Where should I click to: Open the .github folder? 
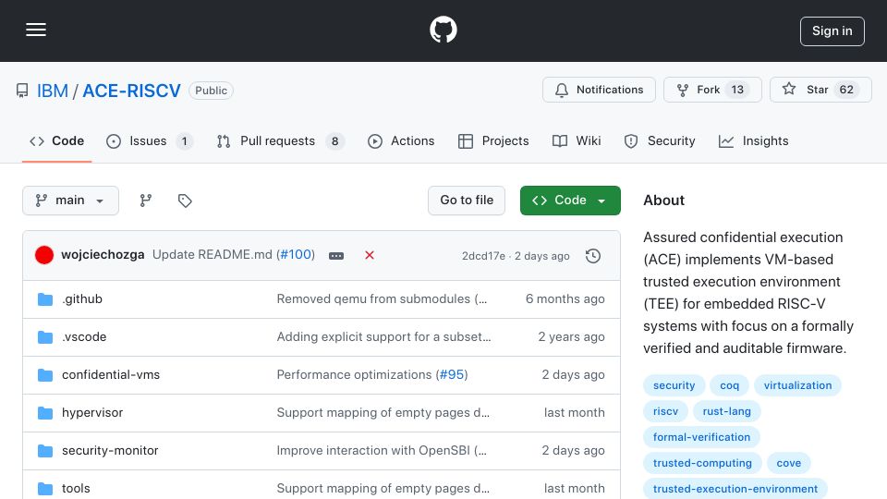pos(82,298)
